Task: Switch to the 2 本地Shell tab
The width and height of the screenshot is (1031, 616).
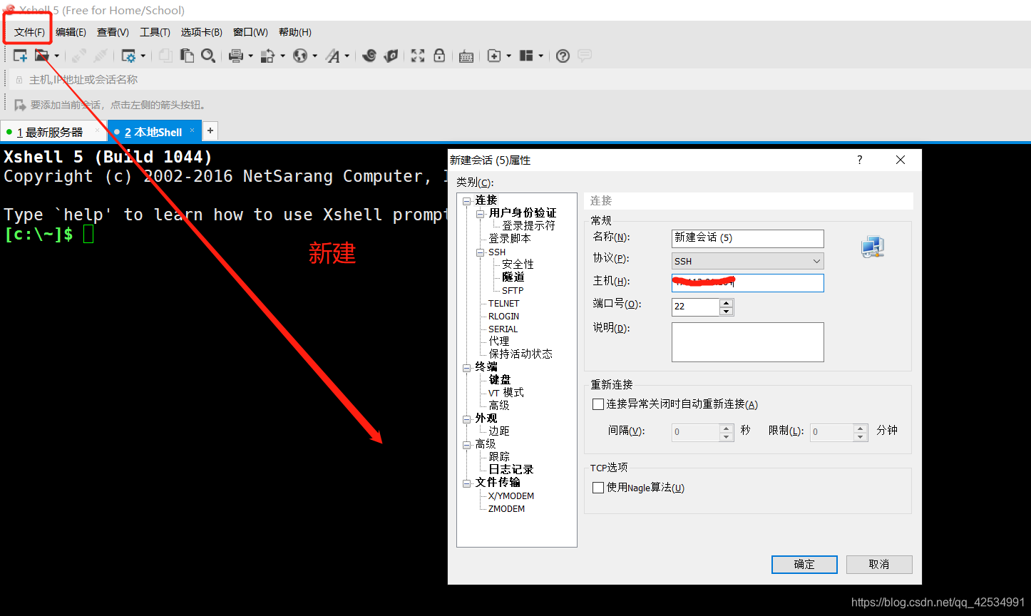Action: [153, 132]
